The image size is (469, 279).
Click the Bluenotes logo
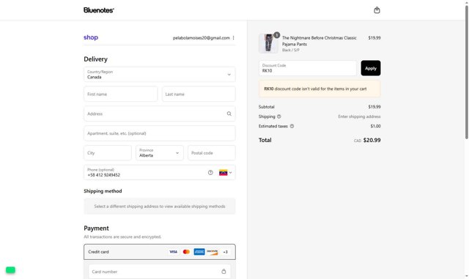[x=99, y=10]
